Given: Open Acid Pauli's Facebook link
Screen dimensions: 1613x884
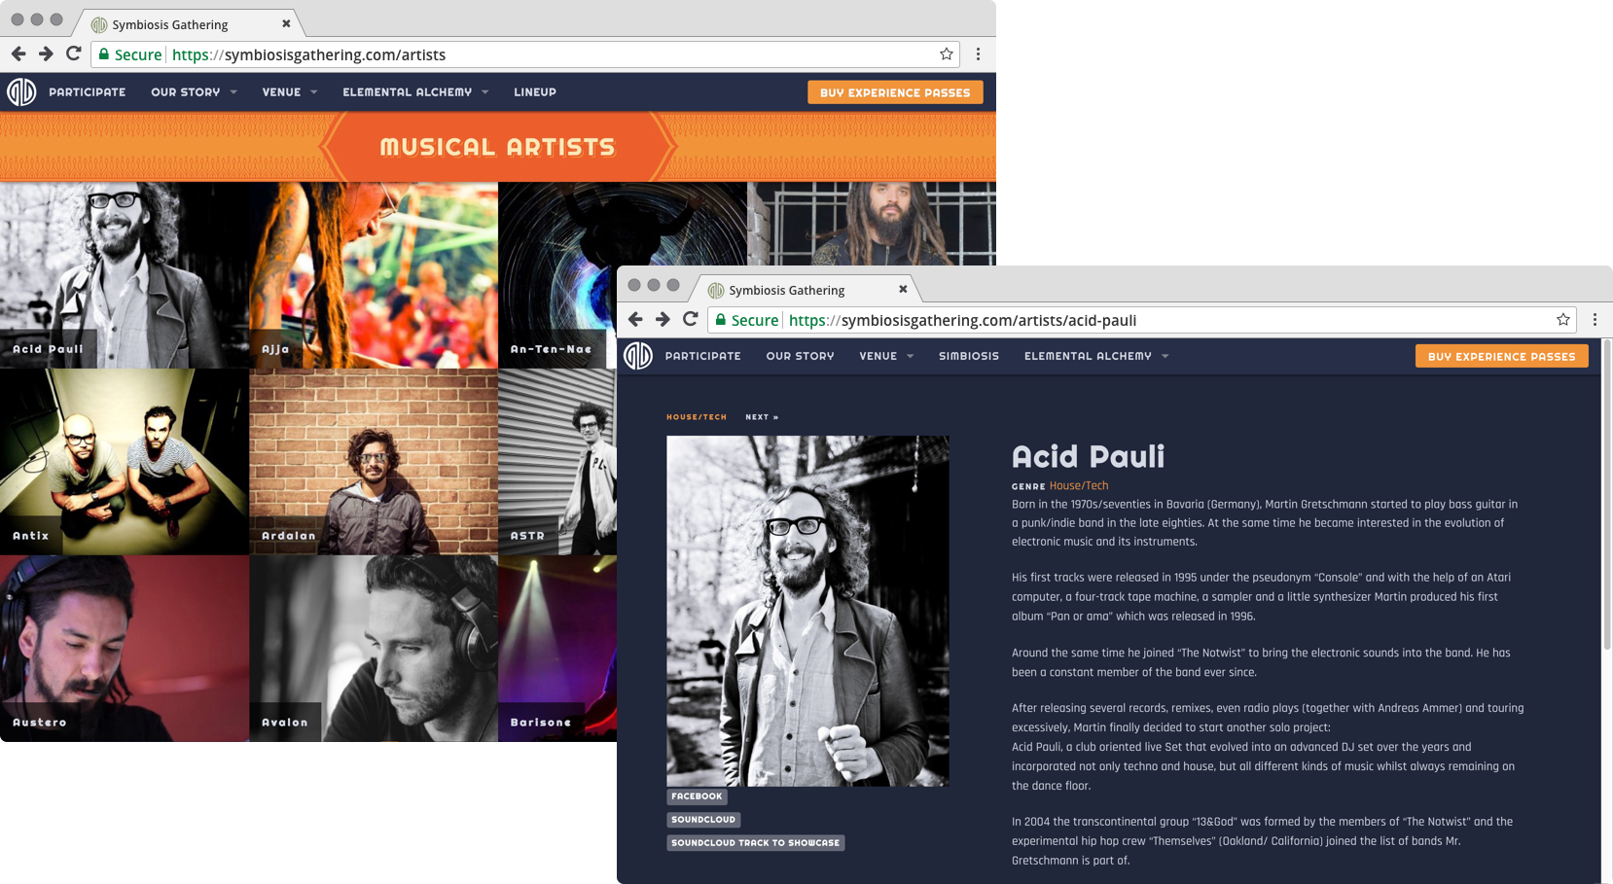Looking at the screenshot, I should click(697, 796).
